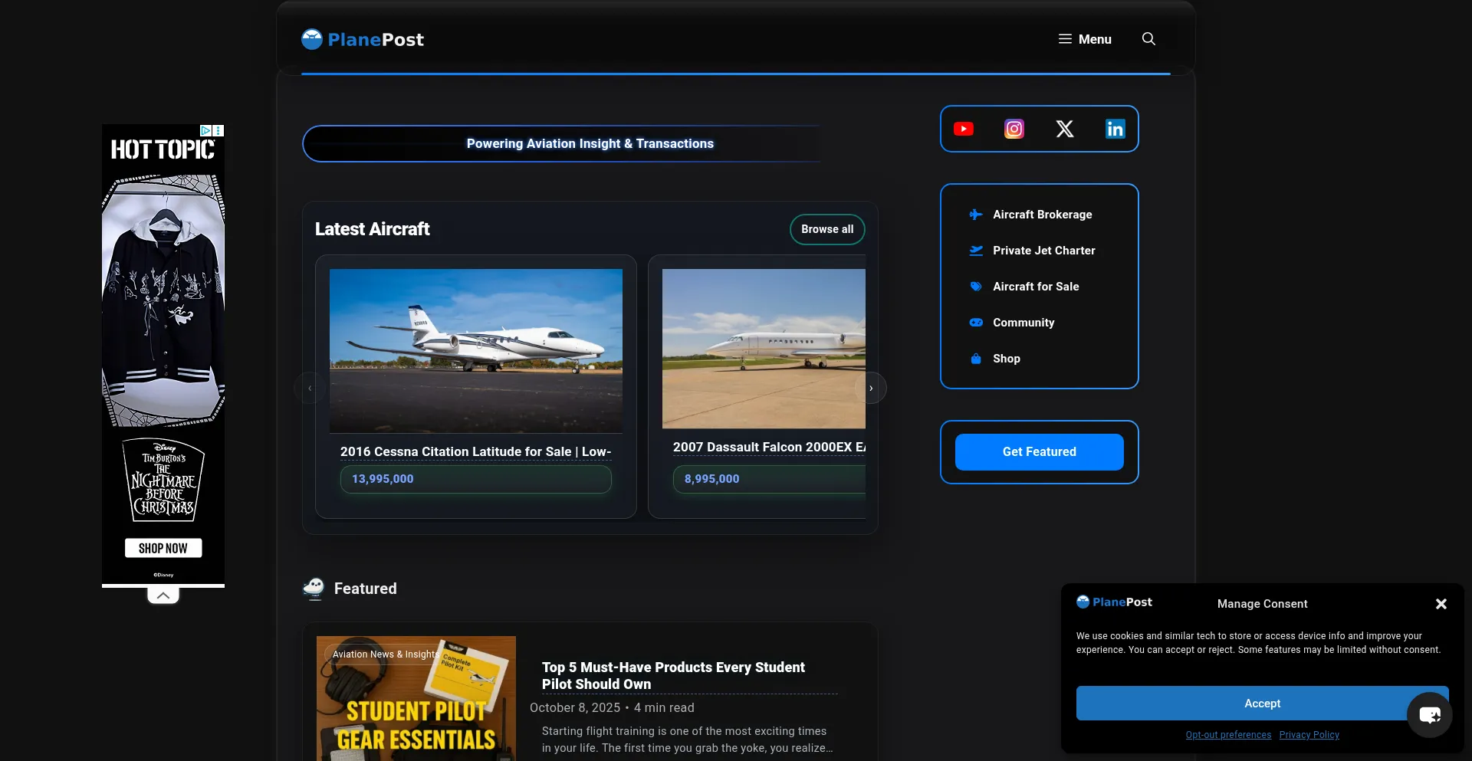Collapse the Hot Topic ad with chevron
The width and height of the screenshot is (1472, 761).
coord(163,595)
